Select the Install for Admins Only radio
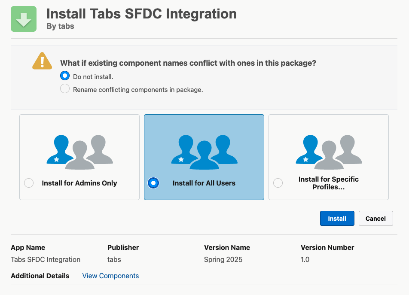 pos(29,183)
